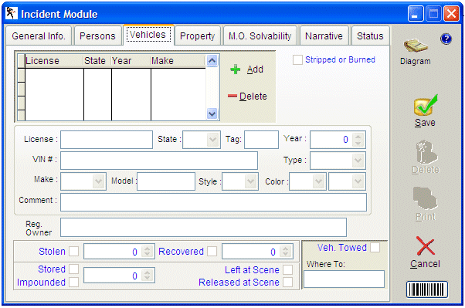Image resolution: width=465 pixels, height=308 pixels.
Task: Click the Cancel label
Action: (426, 263)
